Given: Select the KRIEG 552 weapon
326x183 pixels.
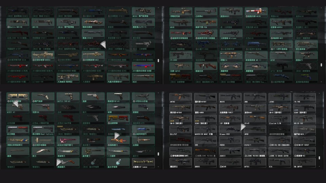Looking at the screenshot, I should [x=305, y=120].
